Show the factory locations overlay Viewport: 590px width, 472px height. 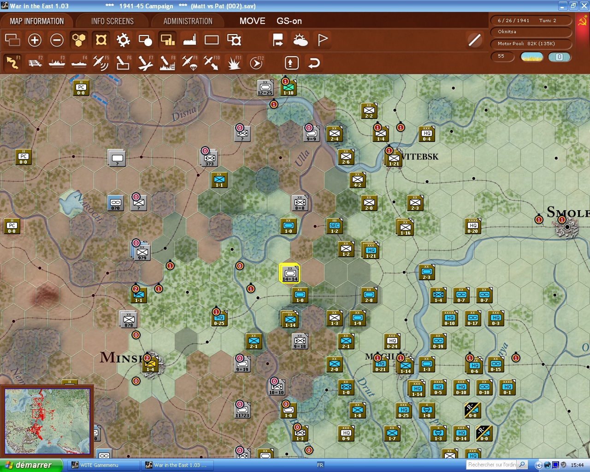[x=189, y=40]
